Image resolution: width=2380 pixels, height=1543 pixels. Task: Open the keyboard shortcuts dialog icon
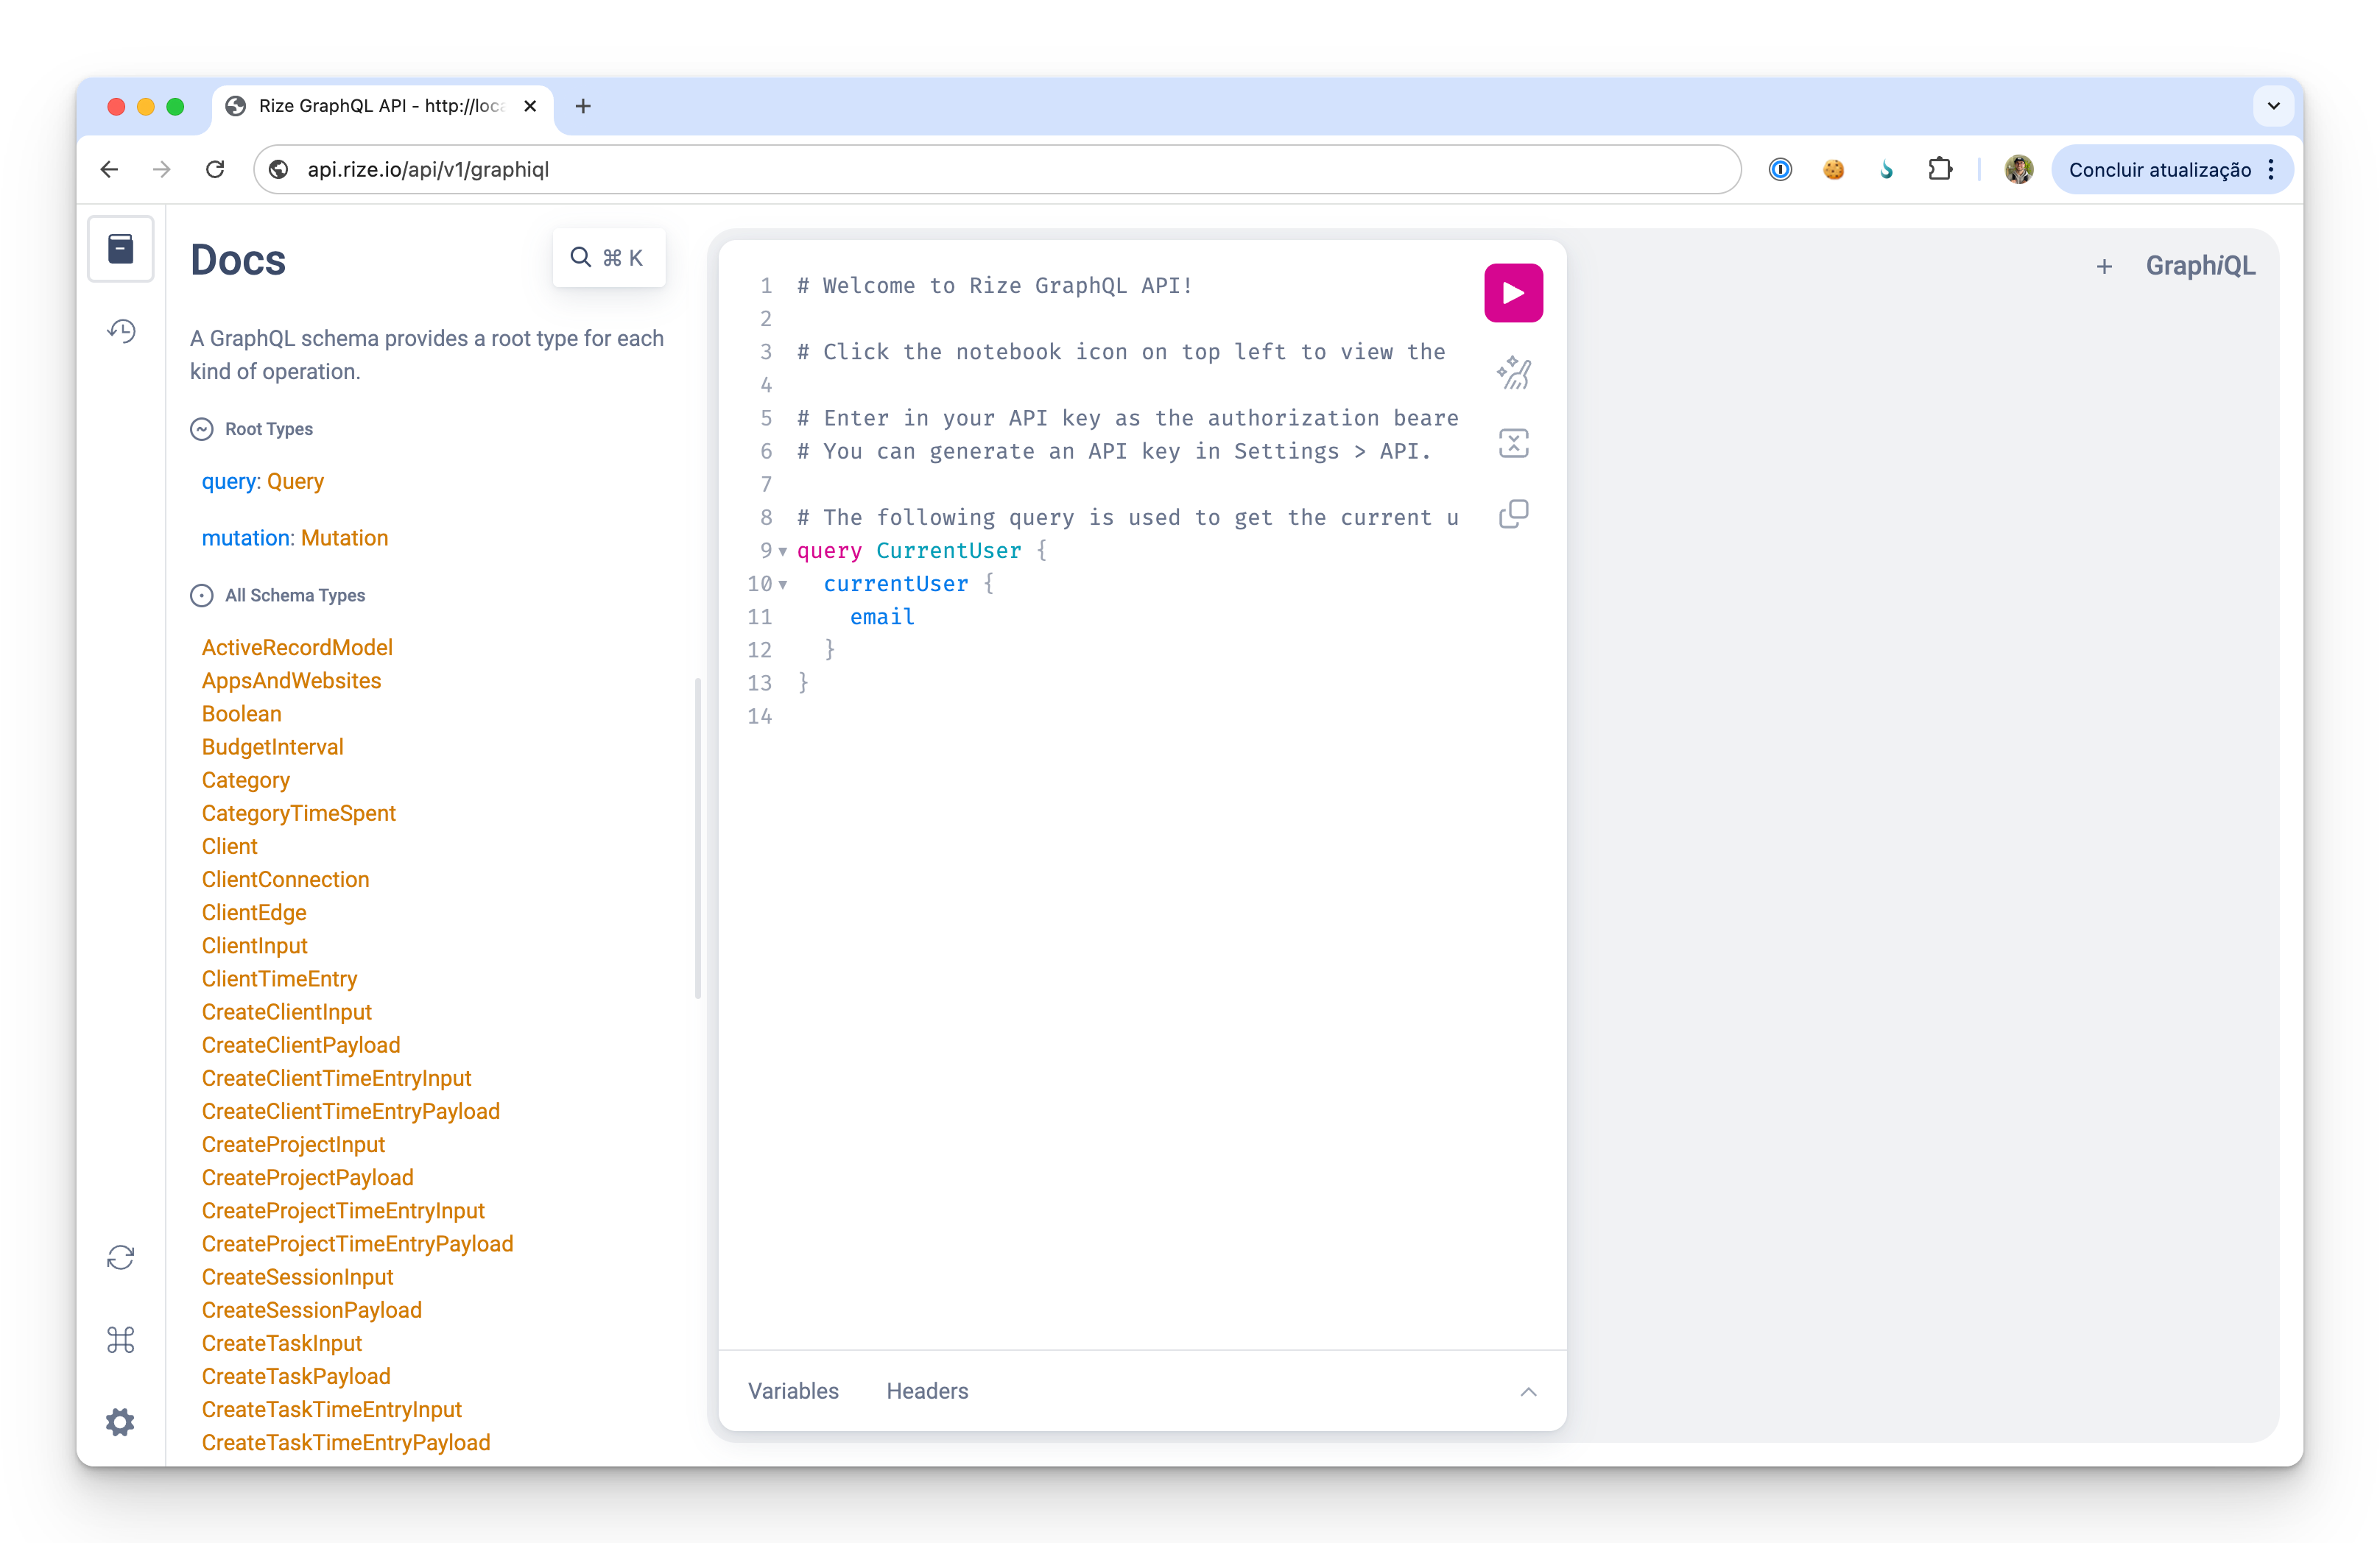click(121, 1340)
